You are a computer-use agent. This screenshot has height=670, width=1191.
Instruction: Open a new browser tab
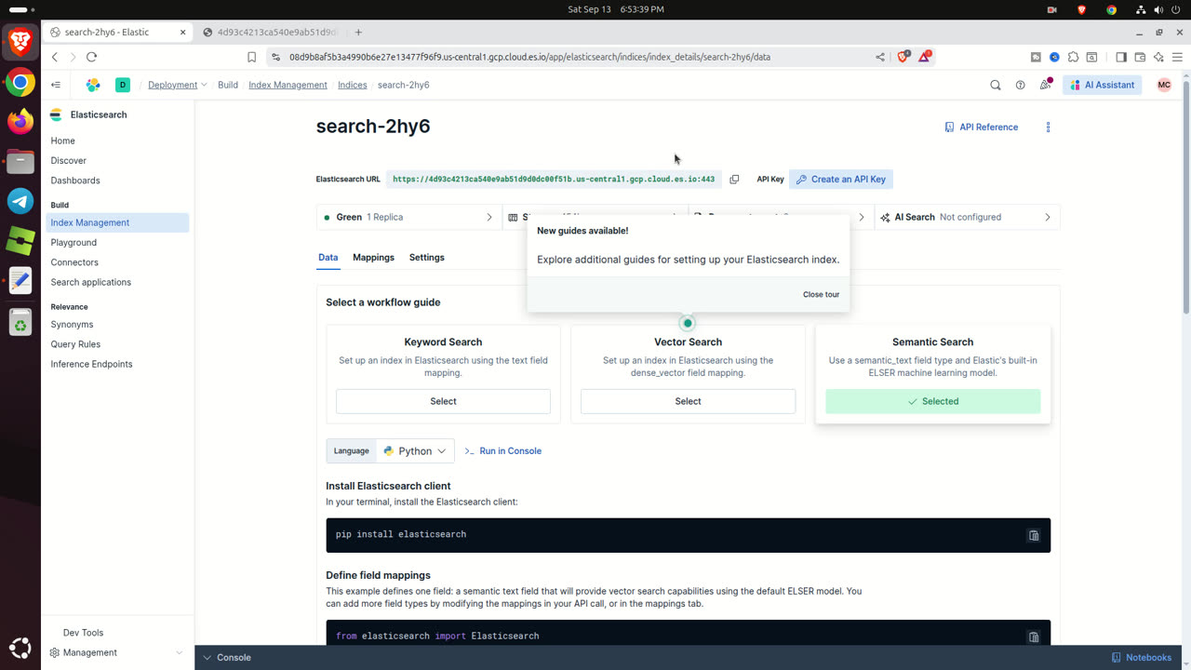358,32
